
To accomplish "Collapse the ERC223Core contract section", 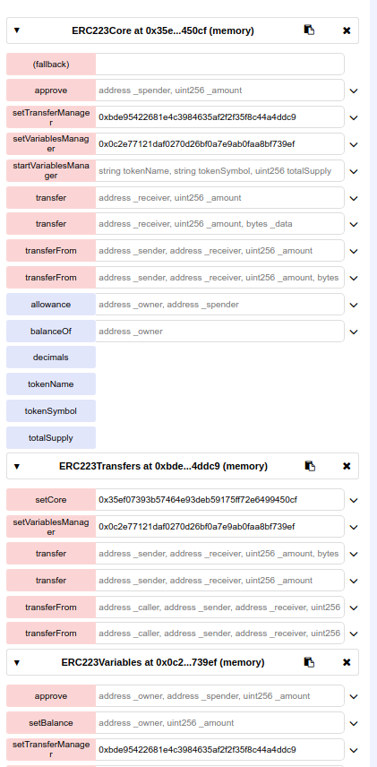I will [x=17, y=30].
